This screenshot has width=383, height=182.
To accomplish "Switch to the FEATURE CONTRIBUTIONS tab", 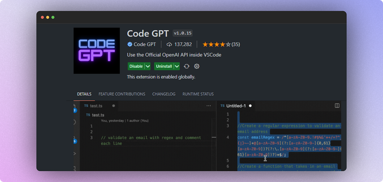I will tap(122, 94).
